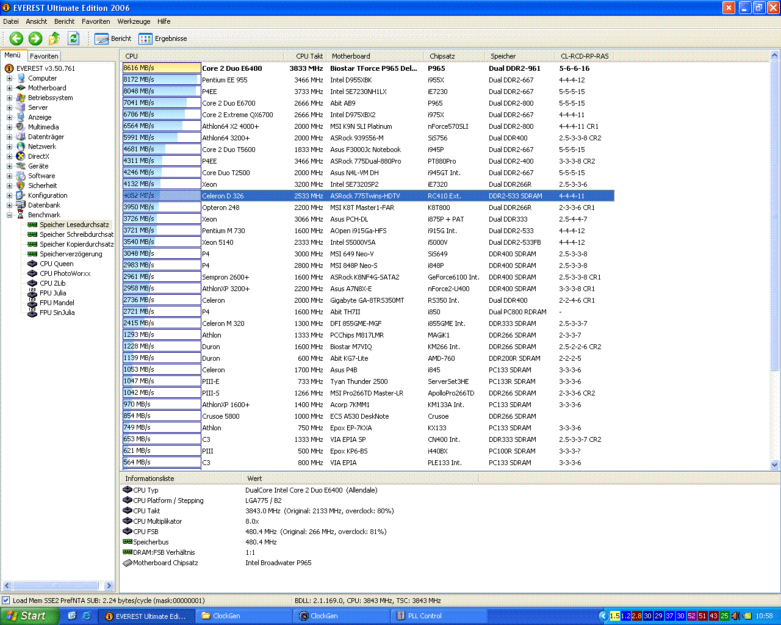The image size is (781, 625).
Task: Expand the Computer tree node
Action: (x=9, y=78)
